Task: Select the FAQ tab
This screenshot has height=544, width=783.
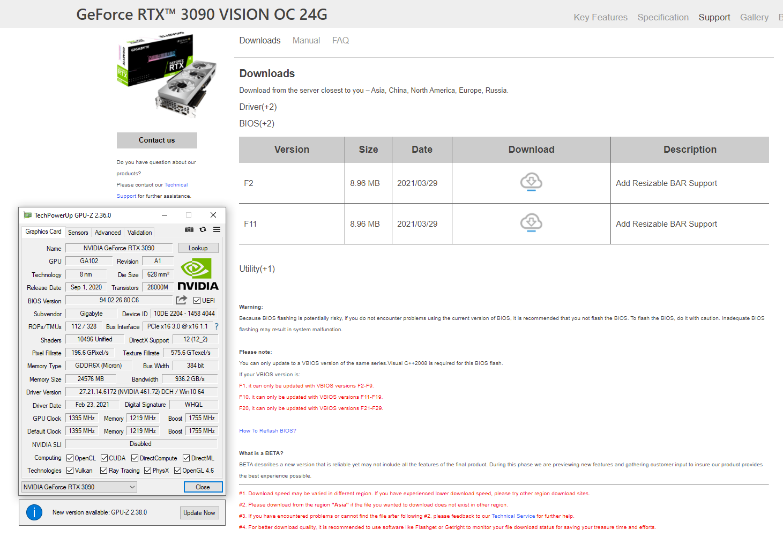Action: click(340, 41)
